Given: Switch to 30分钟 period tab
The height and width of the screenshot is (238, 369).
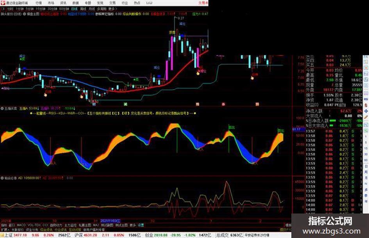Looking at the screenshot, I should (52, 9).
